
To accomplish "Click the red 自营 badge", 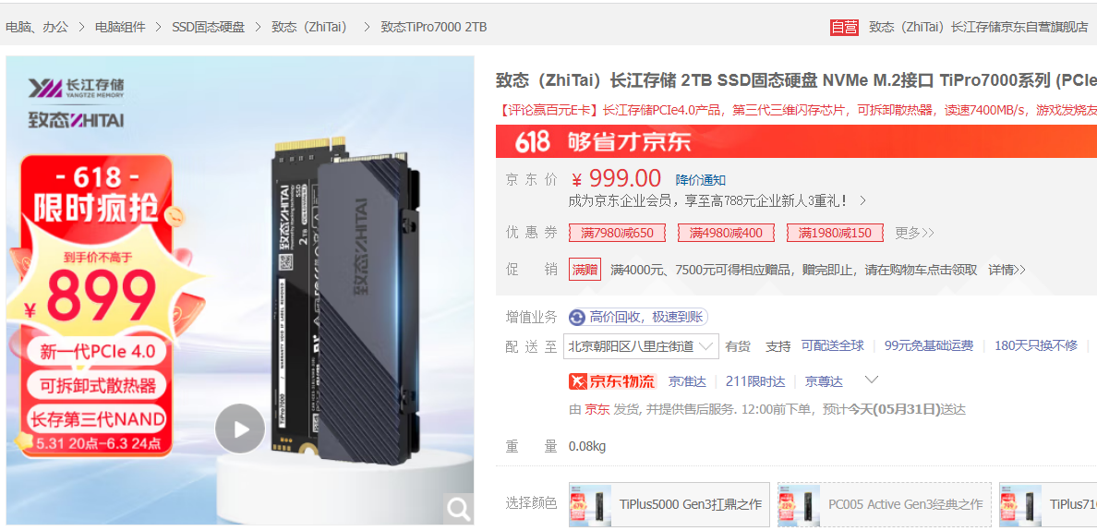I will pyautogui.click(x=844, y=28).
